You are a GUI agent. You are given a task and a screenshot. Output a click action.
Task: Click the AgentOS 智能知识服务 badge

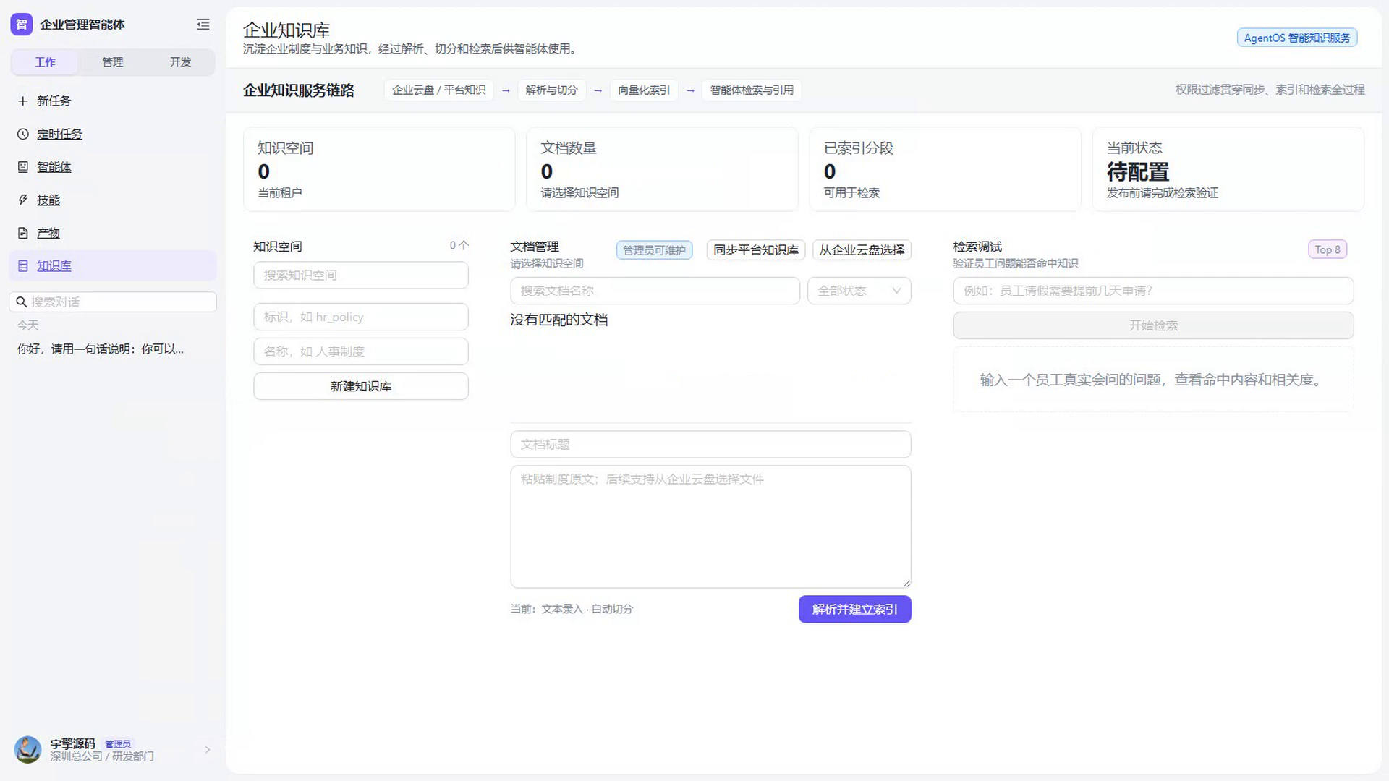coord(1297,38)
